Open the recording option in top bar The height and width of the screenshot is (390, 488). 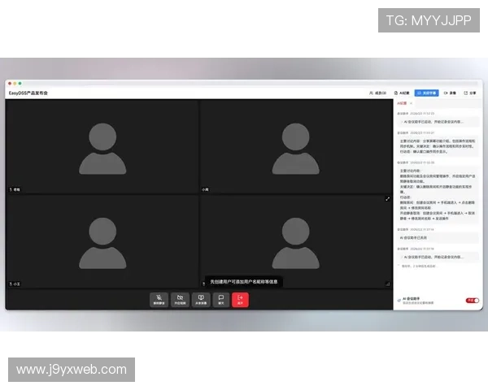click(450, 93)
